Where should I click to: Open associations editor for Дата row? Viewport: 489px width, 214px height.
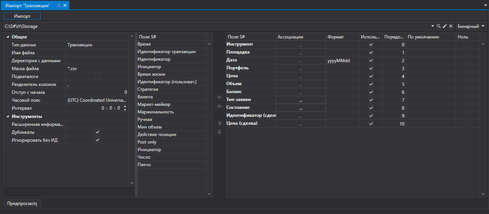[x=301, y=60]
